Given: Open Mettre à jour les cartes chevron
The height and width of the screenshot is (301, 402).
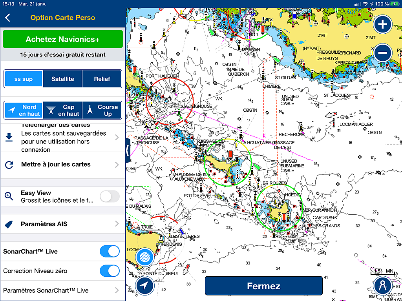Looking at the screenshot, I should (117, 165).
